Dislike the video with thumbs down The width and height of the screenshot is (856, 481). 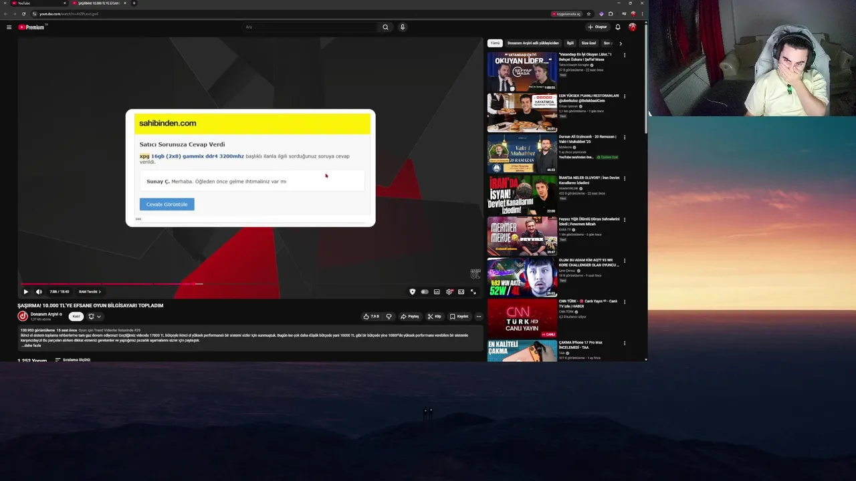[x=389, y=317]
